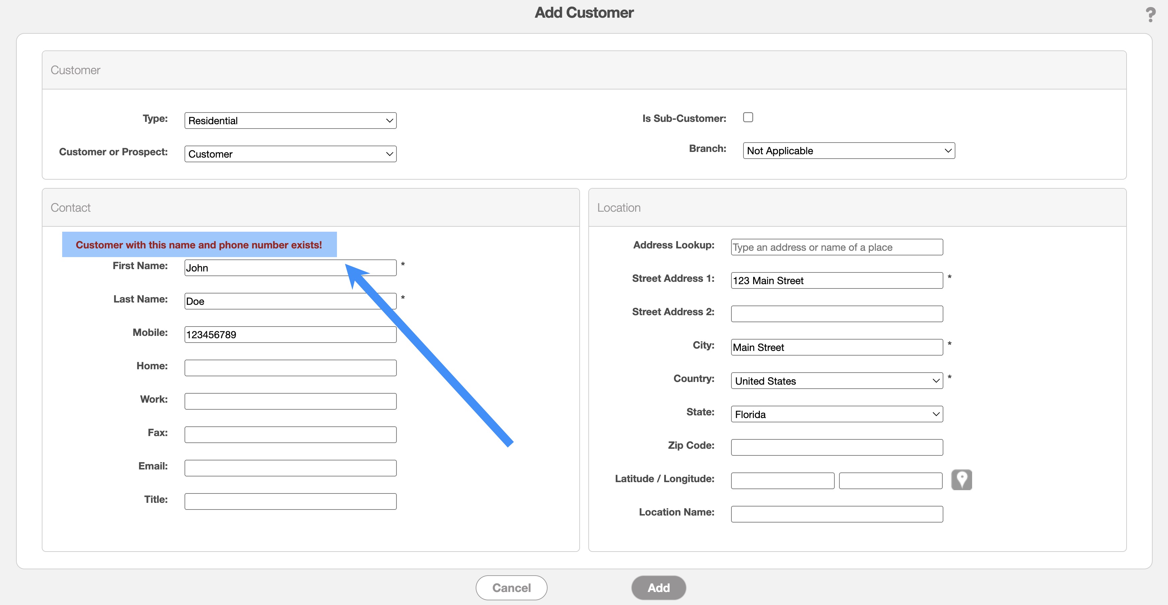Click the Email input field
This screenshot has height=605, width=1168.
click(x=290, y=468)
